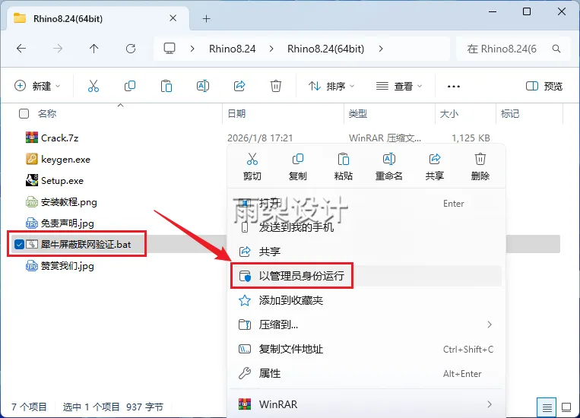
Task: Open the 查看 view dropdown
Action: 399,86
